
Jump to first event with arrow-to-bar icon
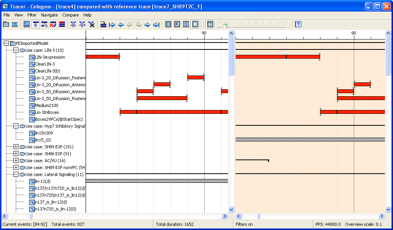pos(112,25)
